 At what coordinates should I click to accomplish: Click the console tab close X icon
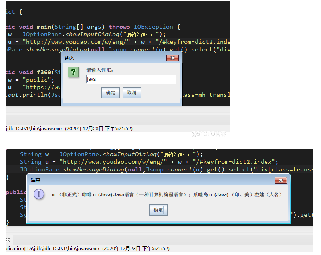tap(8, 240)
